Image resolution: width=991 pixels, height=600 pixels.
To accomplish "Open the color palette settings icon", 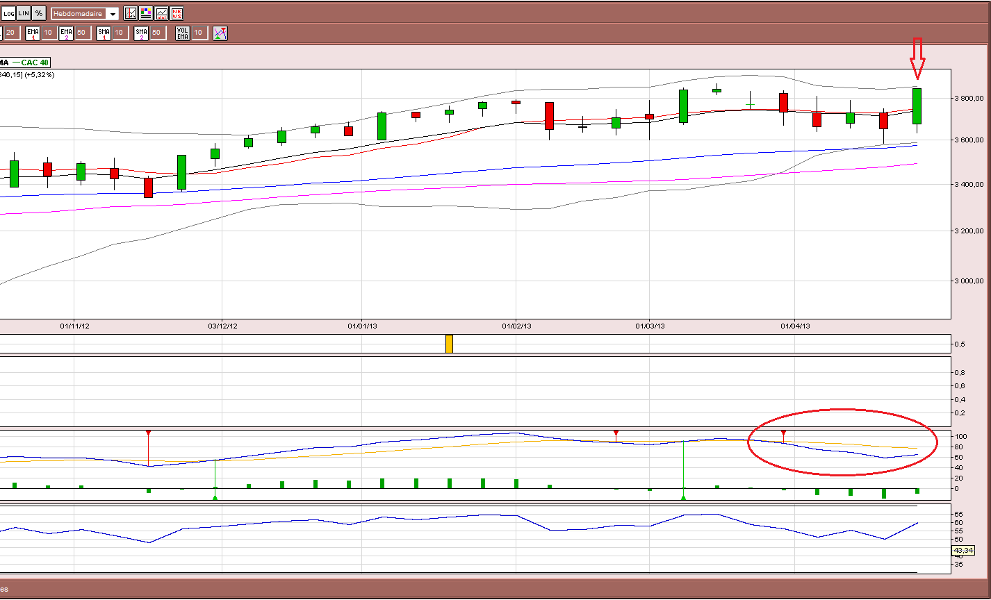I will tap(146, 13).
